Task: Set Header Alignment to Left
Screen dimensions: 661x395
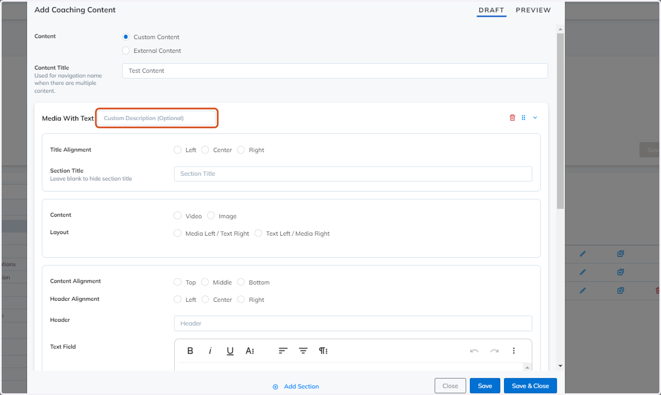Action: 177,300
